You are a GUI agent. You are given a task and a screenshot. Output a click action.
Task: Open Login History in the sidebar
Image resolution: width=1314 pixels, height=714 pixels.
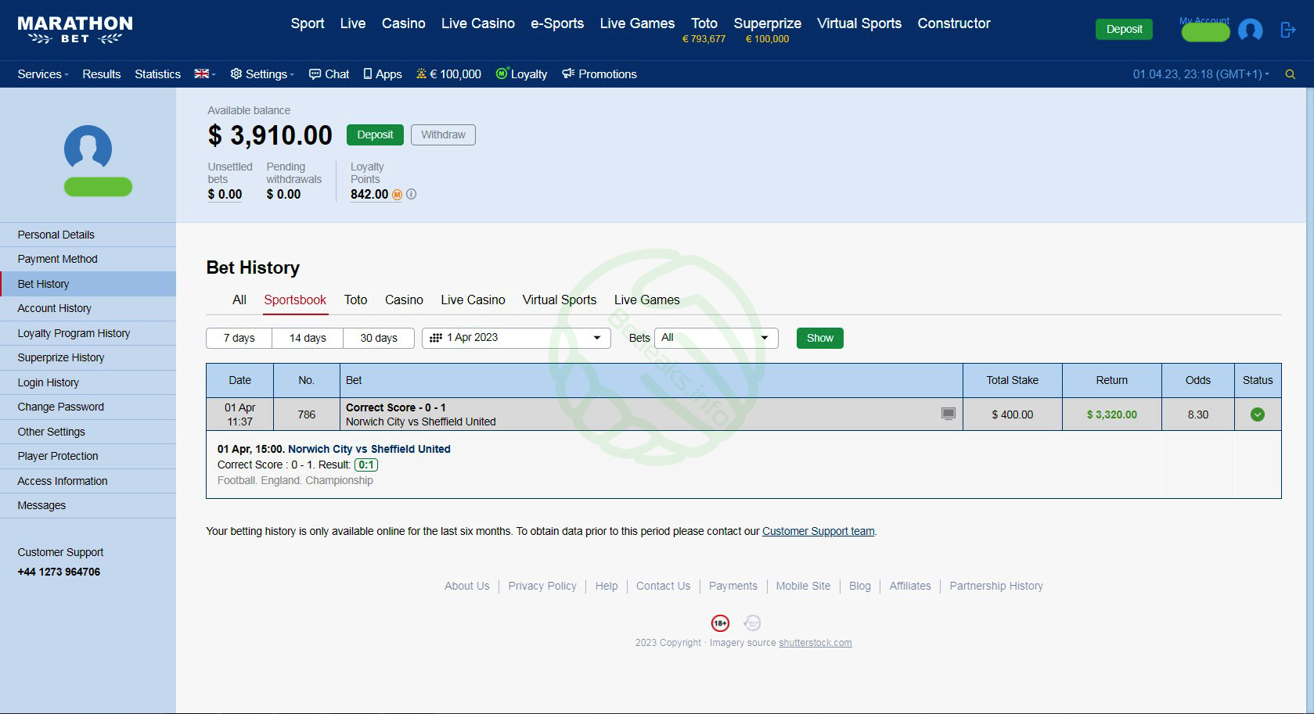pyautogui.click(x=88, y=382)
